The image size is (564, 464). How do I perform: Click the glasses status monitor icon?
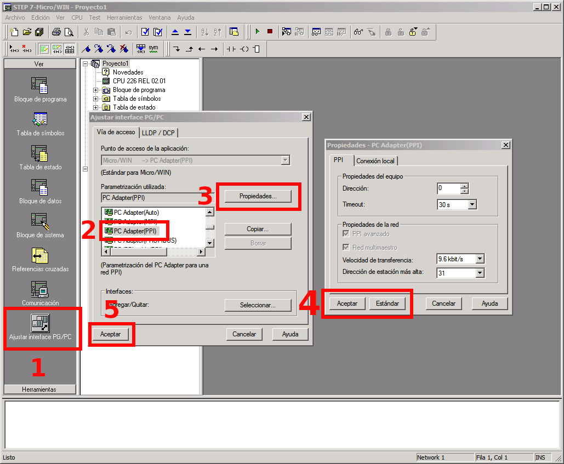pyautogui.click(x=358, y=32)
